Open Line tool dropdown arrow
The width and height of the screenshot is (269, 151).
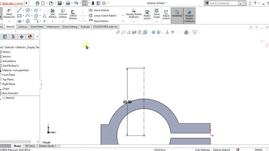point(24,10)
